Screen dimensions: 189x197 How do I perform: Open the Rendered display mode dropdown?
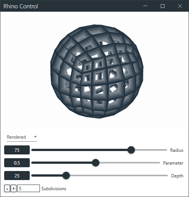coord(22,137)
